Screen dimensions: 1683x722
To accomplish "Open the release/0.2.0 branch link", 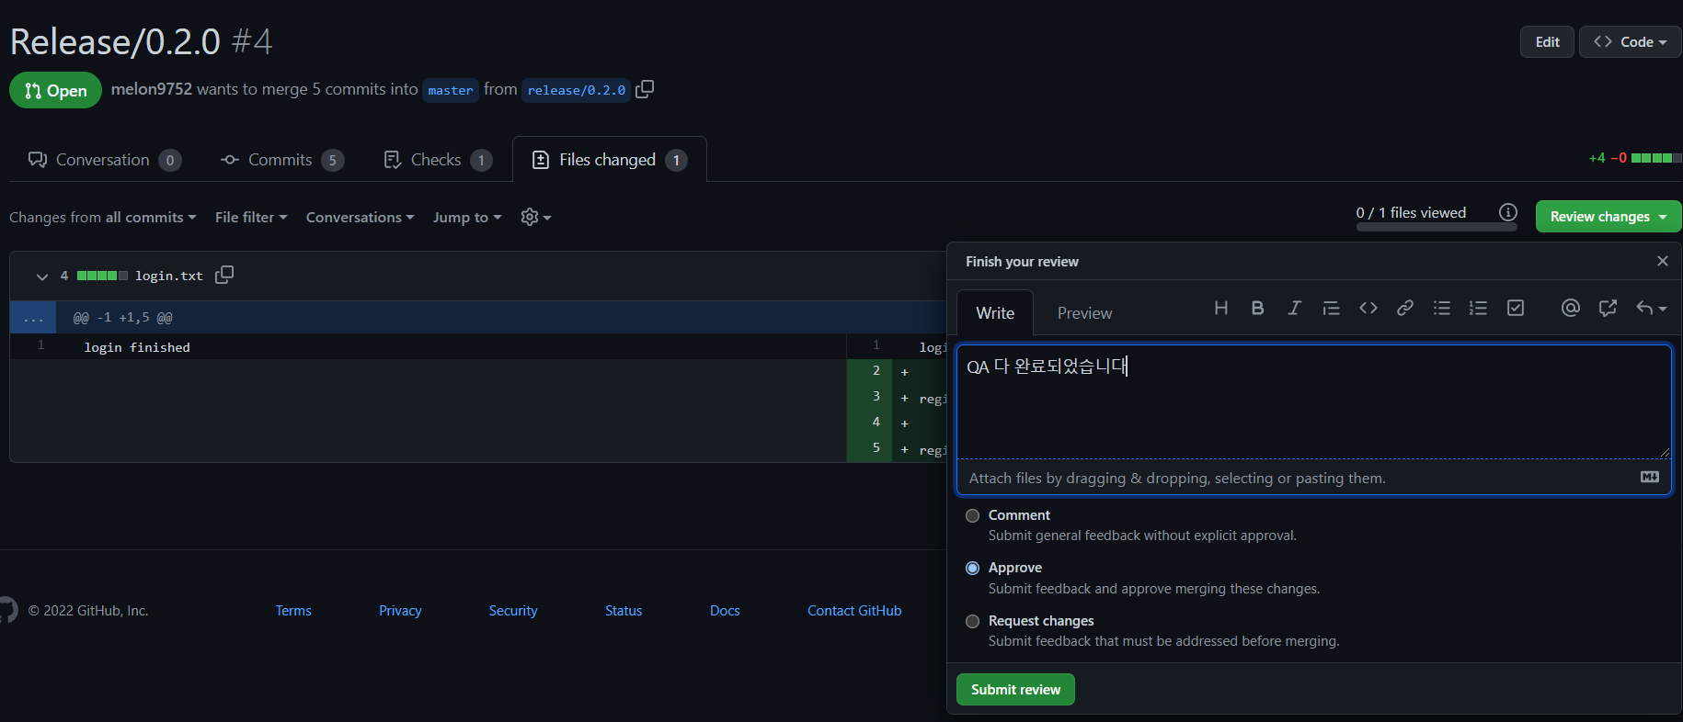I will coord(576,90).
